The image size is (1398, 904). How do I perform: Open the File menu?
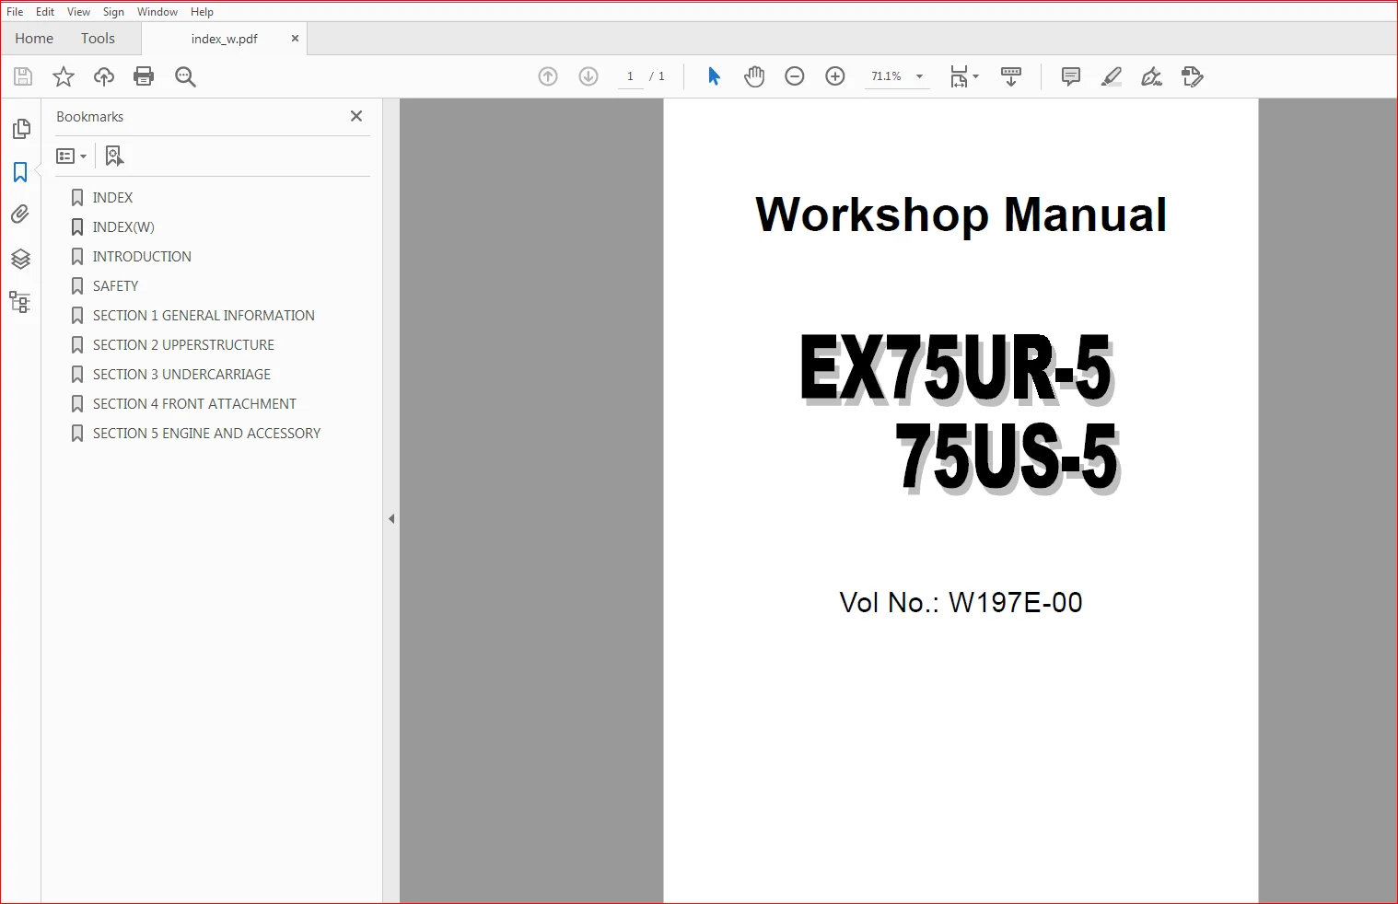[x=15, y=12]
